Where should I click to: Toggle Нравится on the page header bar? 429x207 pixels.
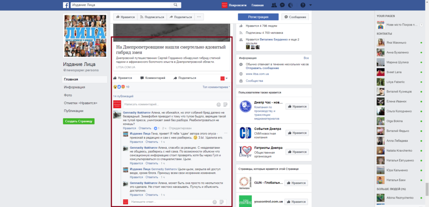click(x=125, y=17)
